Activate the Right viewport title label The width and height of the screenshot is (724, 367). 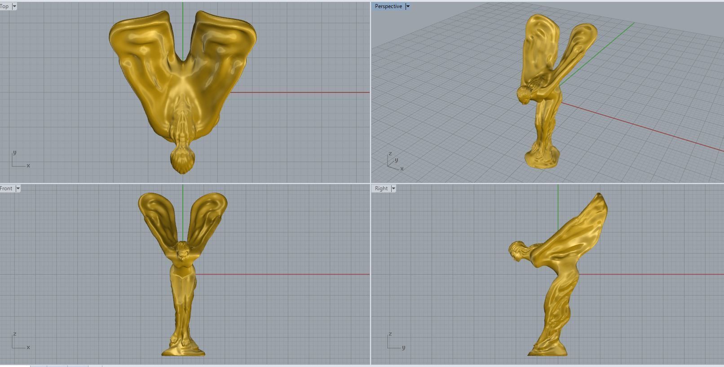381,188
